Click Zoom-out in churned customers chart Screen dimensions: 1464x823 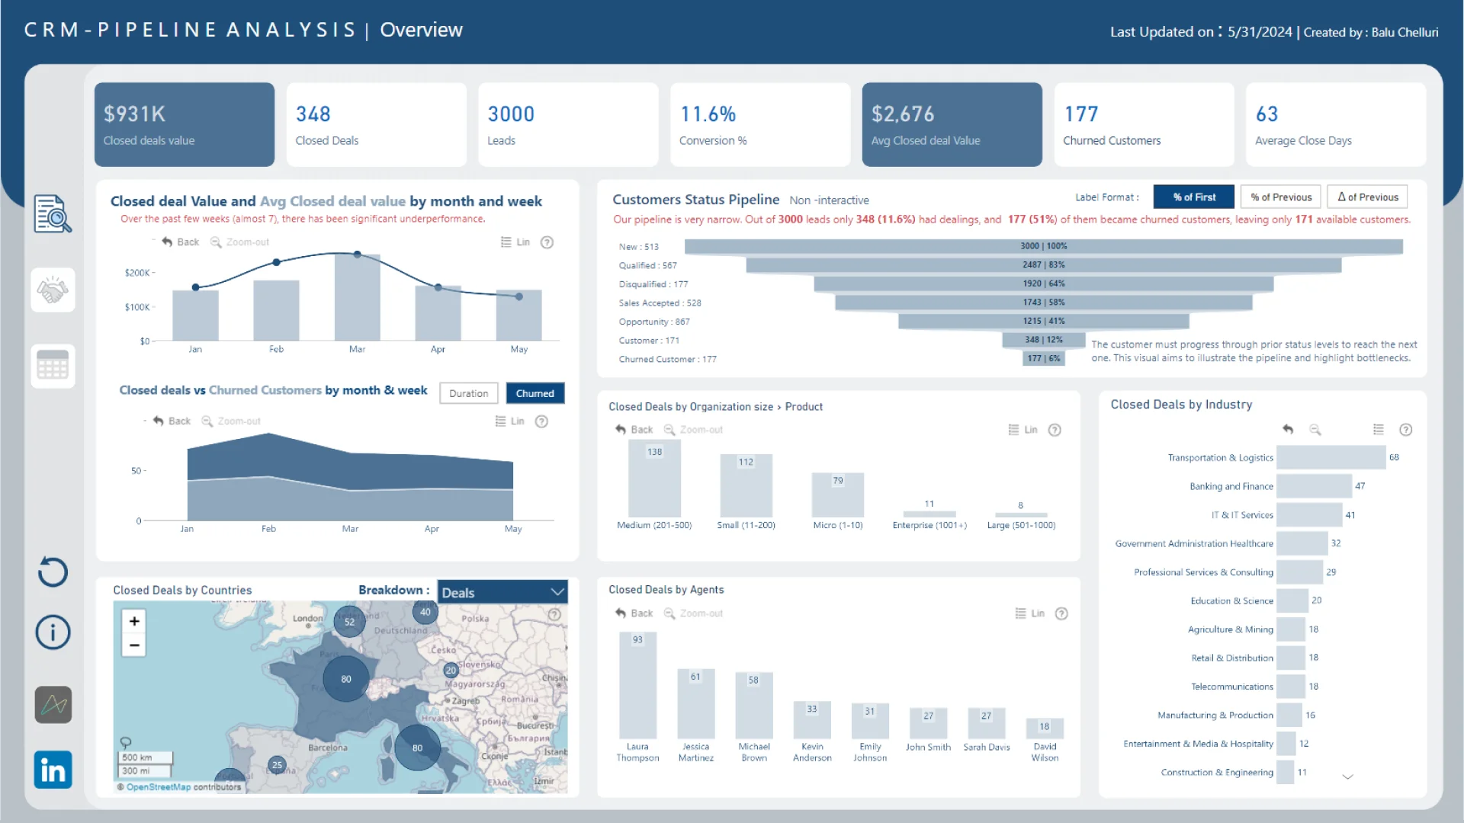pos(231,421)
